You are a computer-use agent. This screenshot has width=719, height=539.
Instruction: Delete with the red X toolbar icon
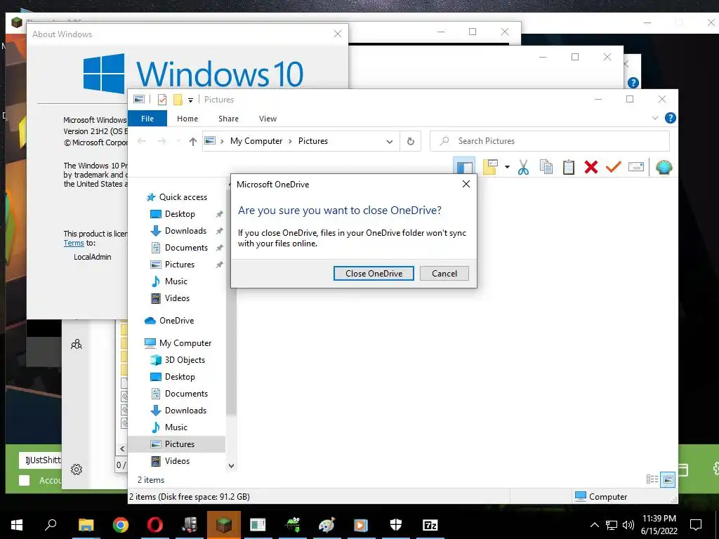click(591, 167)
